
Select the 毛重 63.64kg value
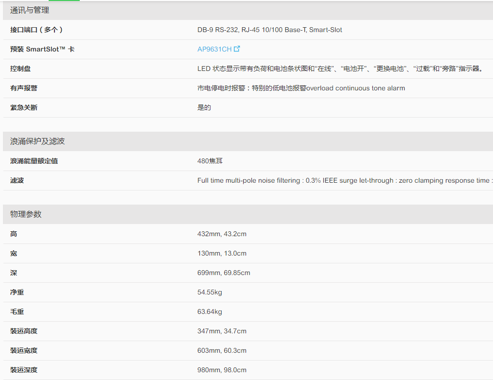coord(210,311)
